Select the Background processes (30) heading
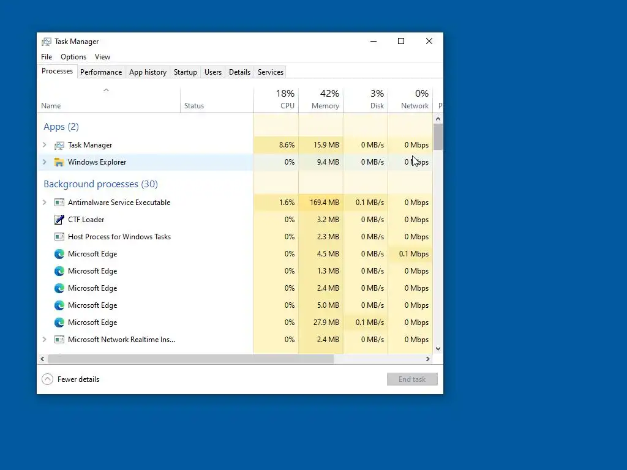Image resolution: width=627 pixels, height=470 pixels. pyautogui.click(x=101, y=184)
